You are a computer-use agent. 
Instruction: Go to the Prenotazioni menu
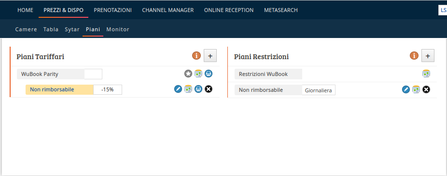coord(112,10)
